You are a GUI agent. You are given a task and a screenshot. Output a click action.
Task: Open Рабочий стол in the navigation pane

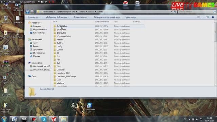pyautogui.click(x=39, y=33)
